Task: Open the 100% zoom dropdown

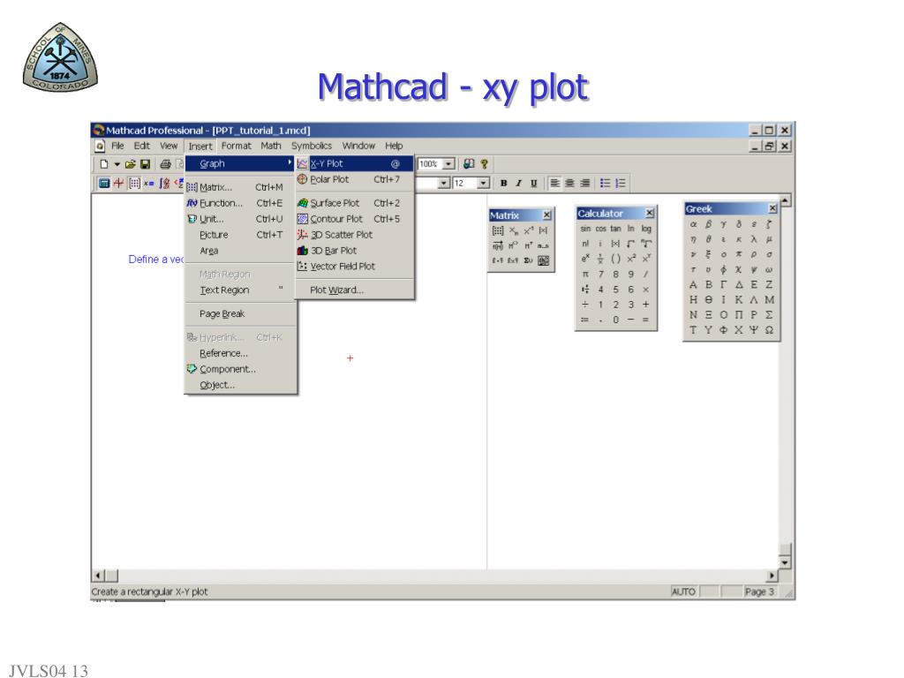Action: 448,164
